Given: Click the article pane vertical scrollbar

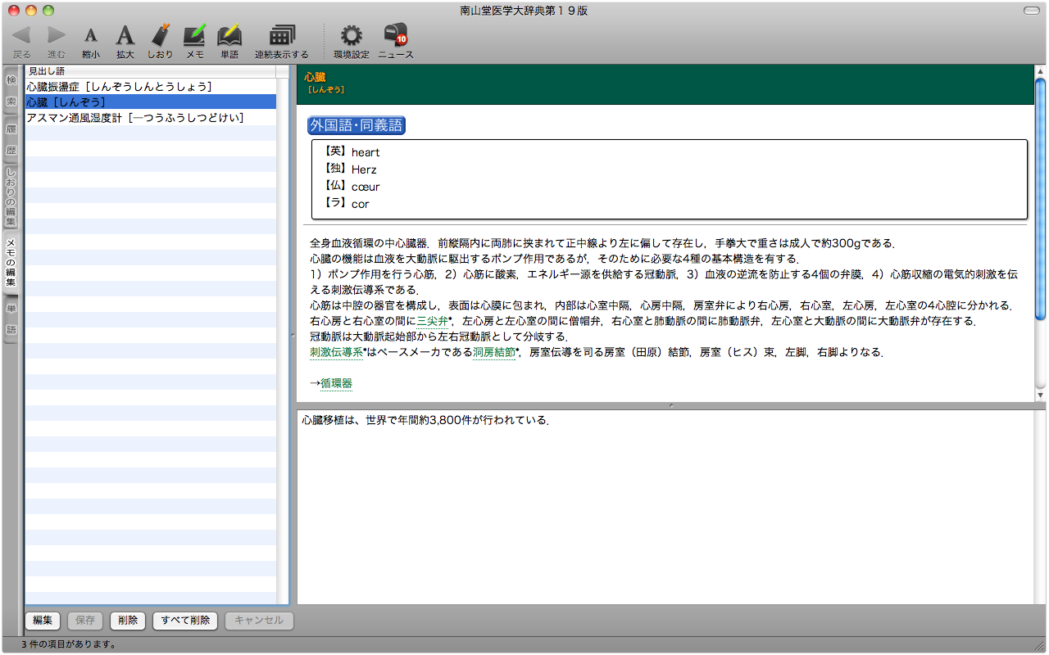Looking at the screenshot, I should coord(1040,196).
